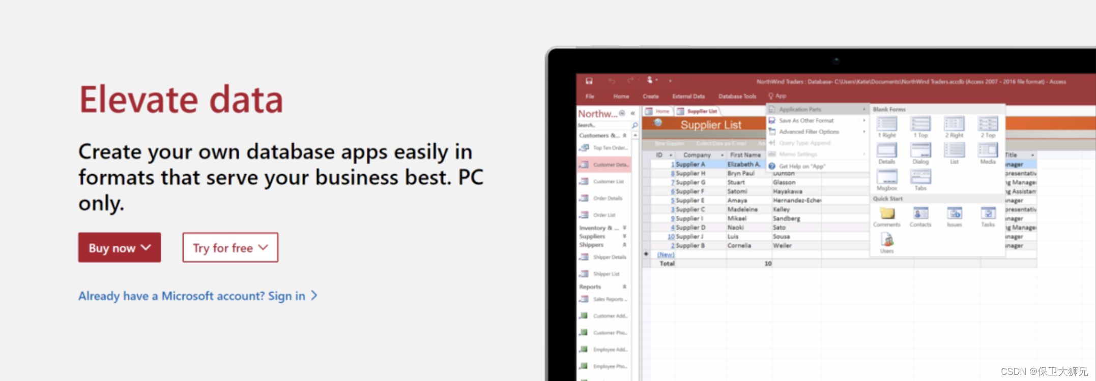Switch to the Create ribbon tab
Image resolution: width=1096 pixels, height=381 pixels.
coord(650,96)
